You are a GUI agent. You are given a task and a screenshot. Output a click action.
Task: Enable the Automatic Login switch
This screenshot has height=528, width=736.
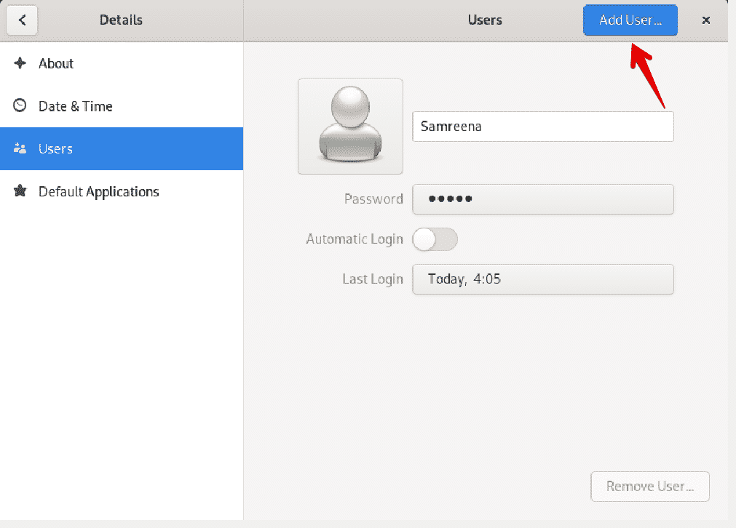(435, 239)
